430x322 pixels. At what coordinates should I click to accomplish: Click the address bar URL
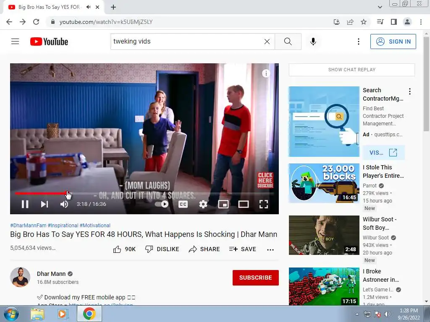(106, 22)
